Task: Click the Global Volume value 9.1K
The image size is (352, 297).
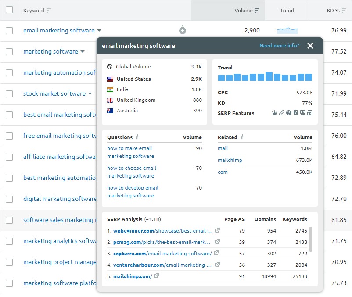Action: (x=197, y=67)
